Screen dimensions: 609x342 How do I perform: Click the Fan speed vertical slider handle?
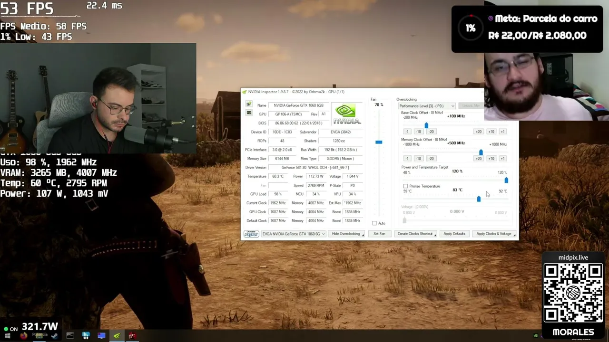(x=379, y=142)
